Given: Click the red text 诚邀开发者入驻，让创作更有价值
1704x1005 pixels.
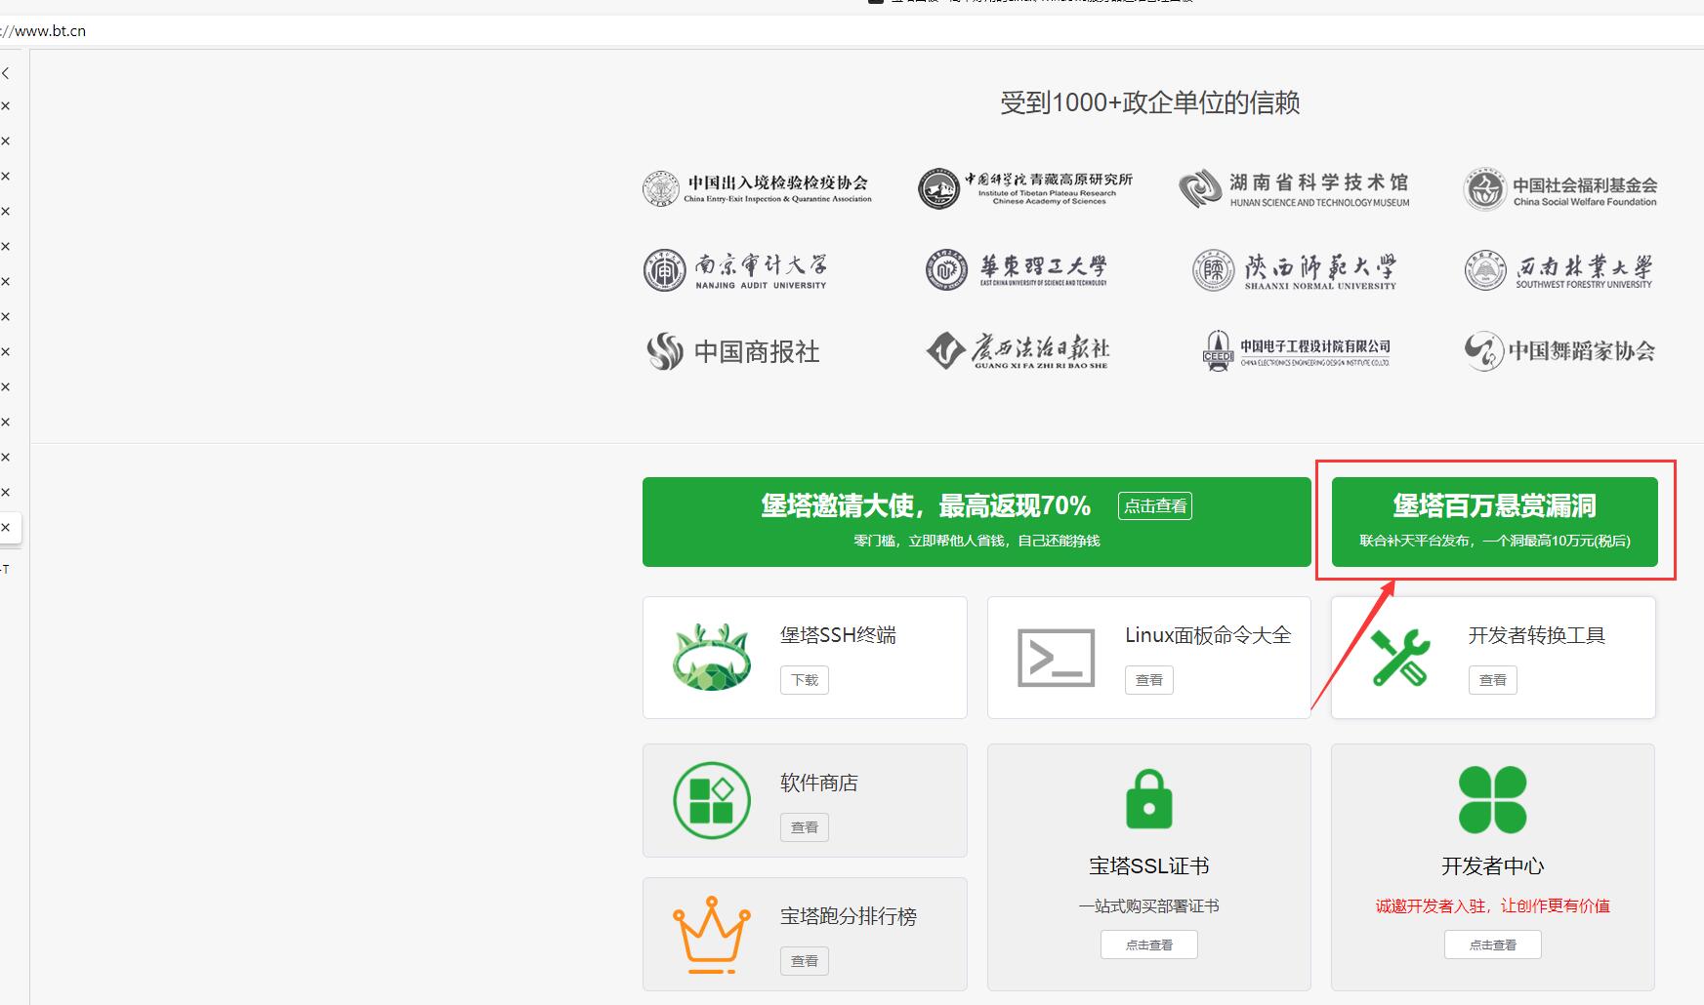Looking at the screenshot, I should click(1493, 906).
